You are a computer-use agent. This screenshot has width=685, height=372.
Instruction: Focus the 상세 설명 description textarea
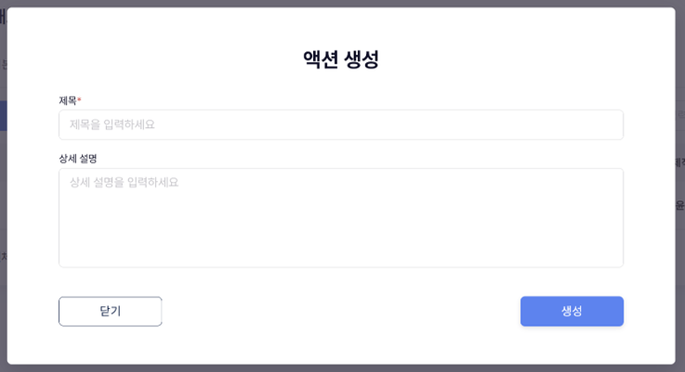[x=340, y=217]
